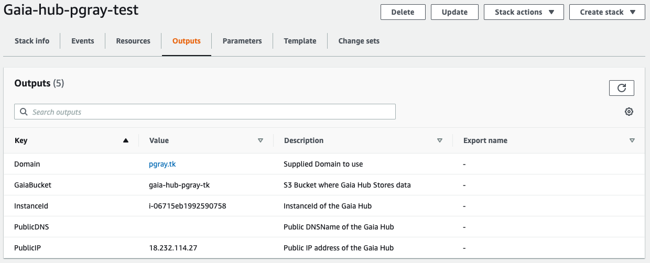Image resolution: width=650 pixels, height=263 pixels.
Task: Select the InstanceId key cell
Action: pyautogui.click(x=31, y=206)
